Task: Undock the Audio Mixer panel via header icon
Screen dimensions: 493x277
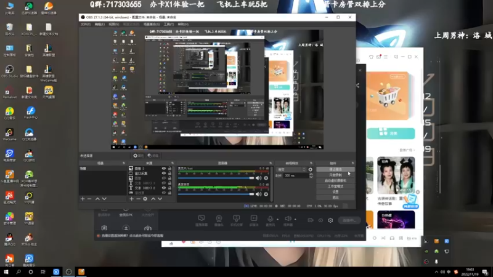Action: (x=271, y=163)
